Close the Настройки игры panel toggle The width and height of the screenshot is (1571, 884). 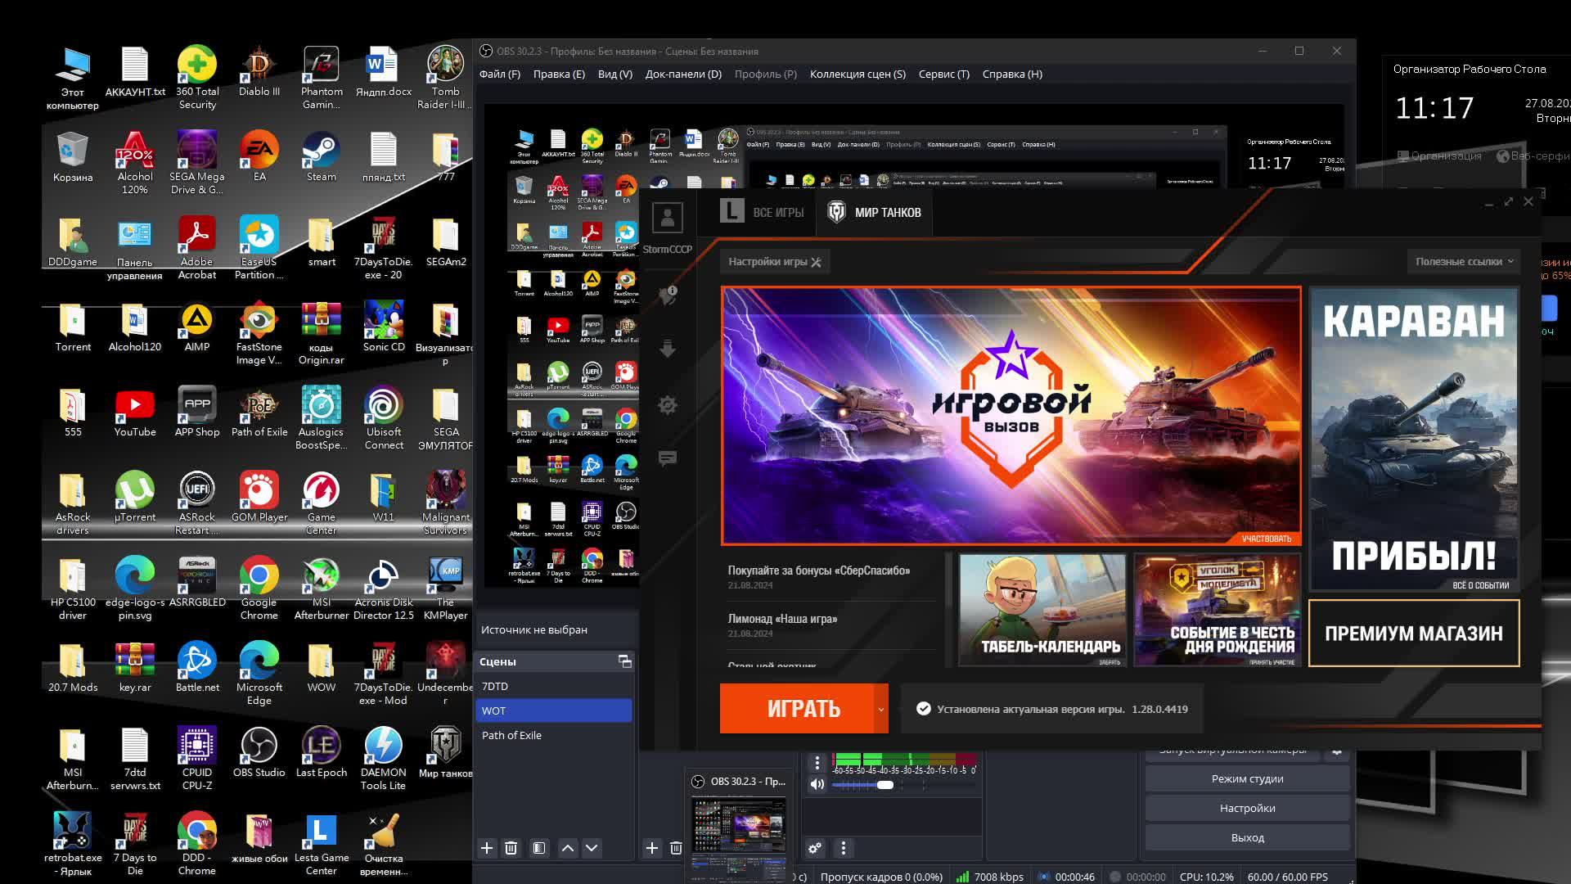coord(816,262)
